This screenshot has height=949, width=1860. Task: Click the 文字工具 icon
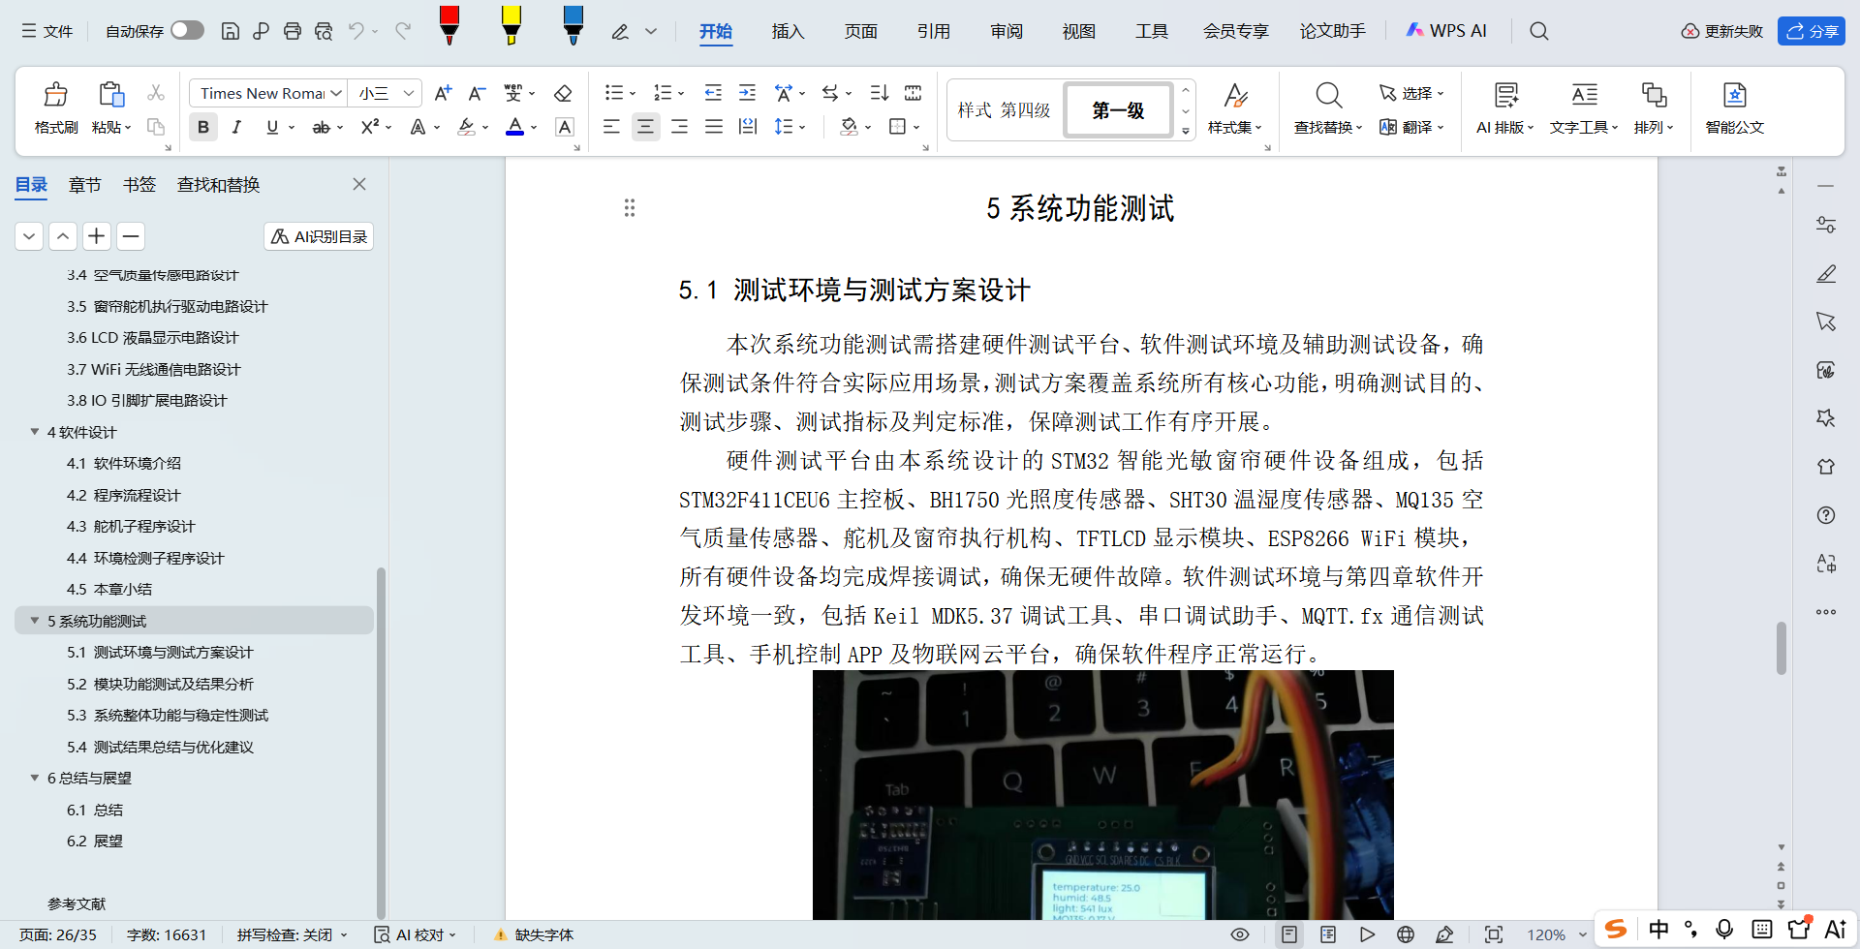click(x=1584, y=95)
